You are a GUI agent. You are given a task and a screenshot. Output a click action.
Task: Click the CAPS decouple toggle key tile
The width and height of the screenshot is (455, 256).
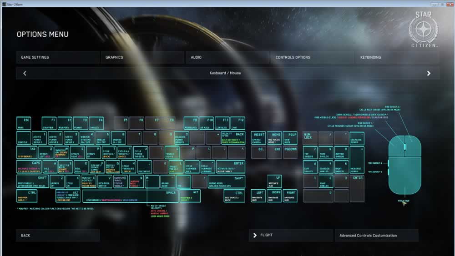(29, 167)
